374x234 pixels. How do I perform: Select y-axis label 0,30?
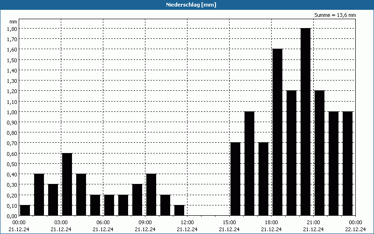(12, 185)
